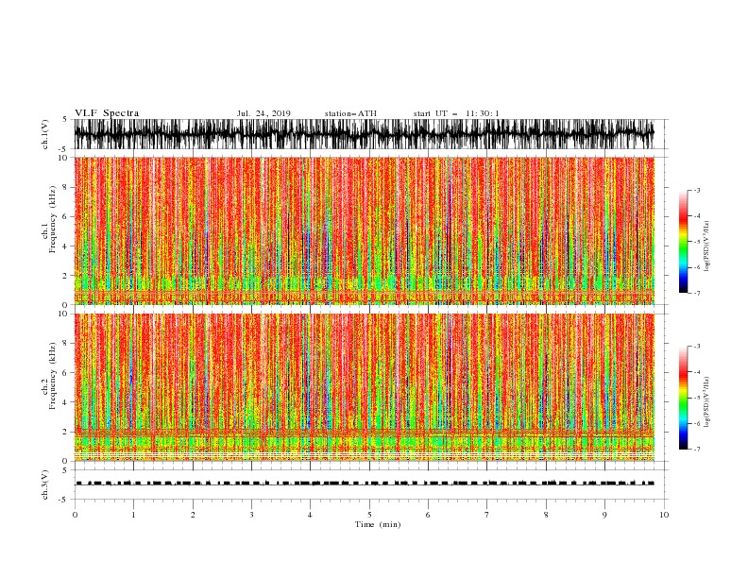This screenshot has height=578, width=748.
Task: Click tick label 4 on the Time axis
Action: click(310, 515)
